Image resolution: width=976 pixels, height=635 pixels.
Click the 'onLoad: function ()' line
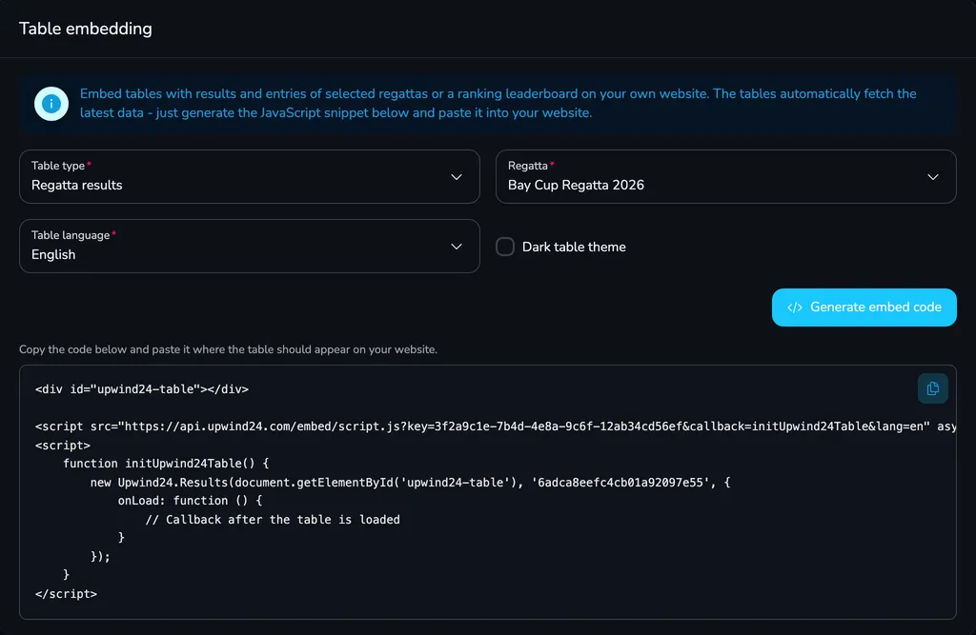(190, 501)
